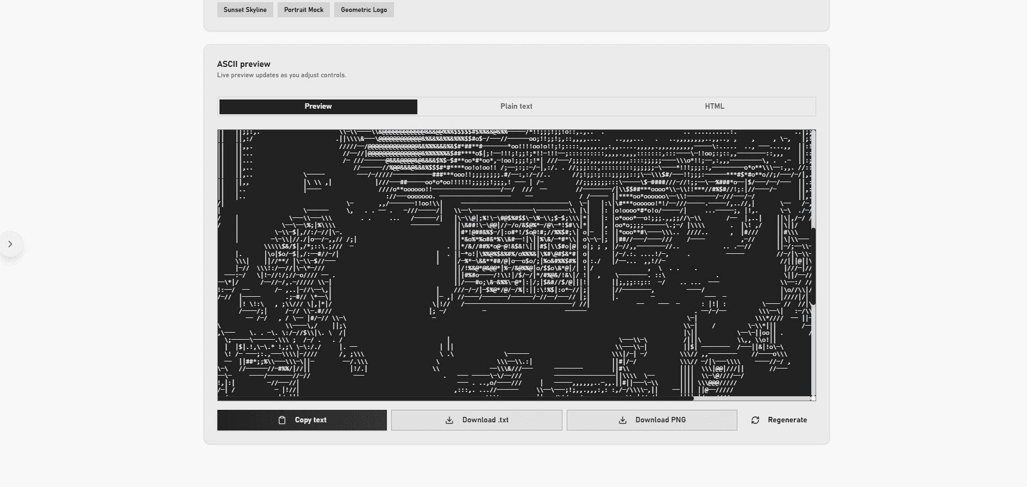Switch to the Plain text tab

click(x=516, y=107)
